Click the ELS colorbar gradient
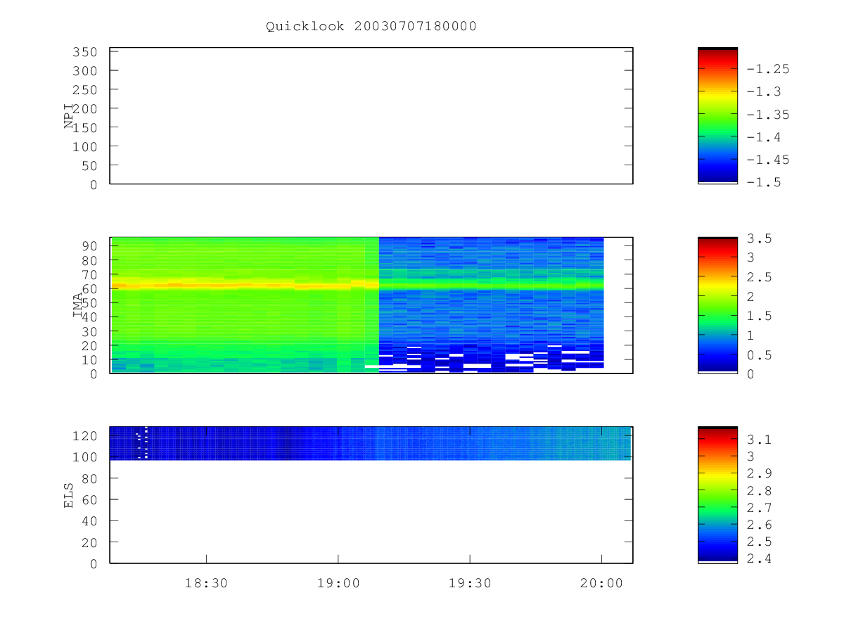Screen dimensions: 844x633 [x=717, y=494]
